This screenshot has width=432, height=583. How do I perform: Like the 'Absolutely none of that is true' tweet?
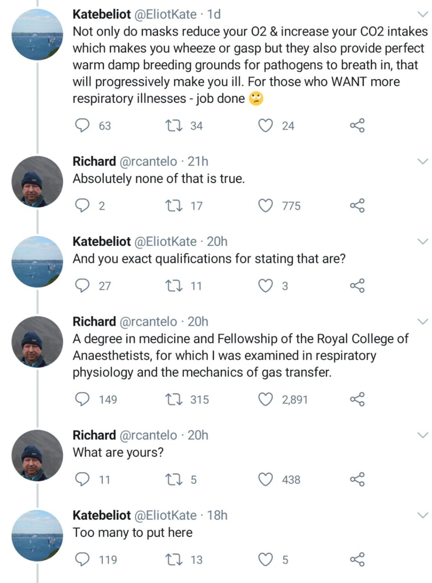click(x=266, y=206)
